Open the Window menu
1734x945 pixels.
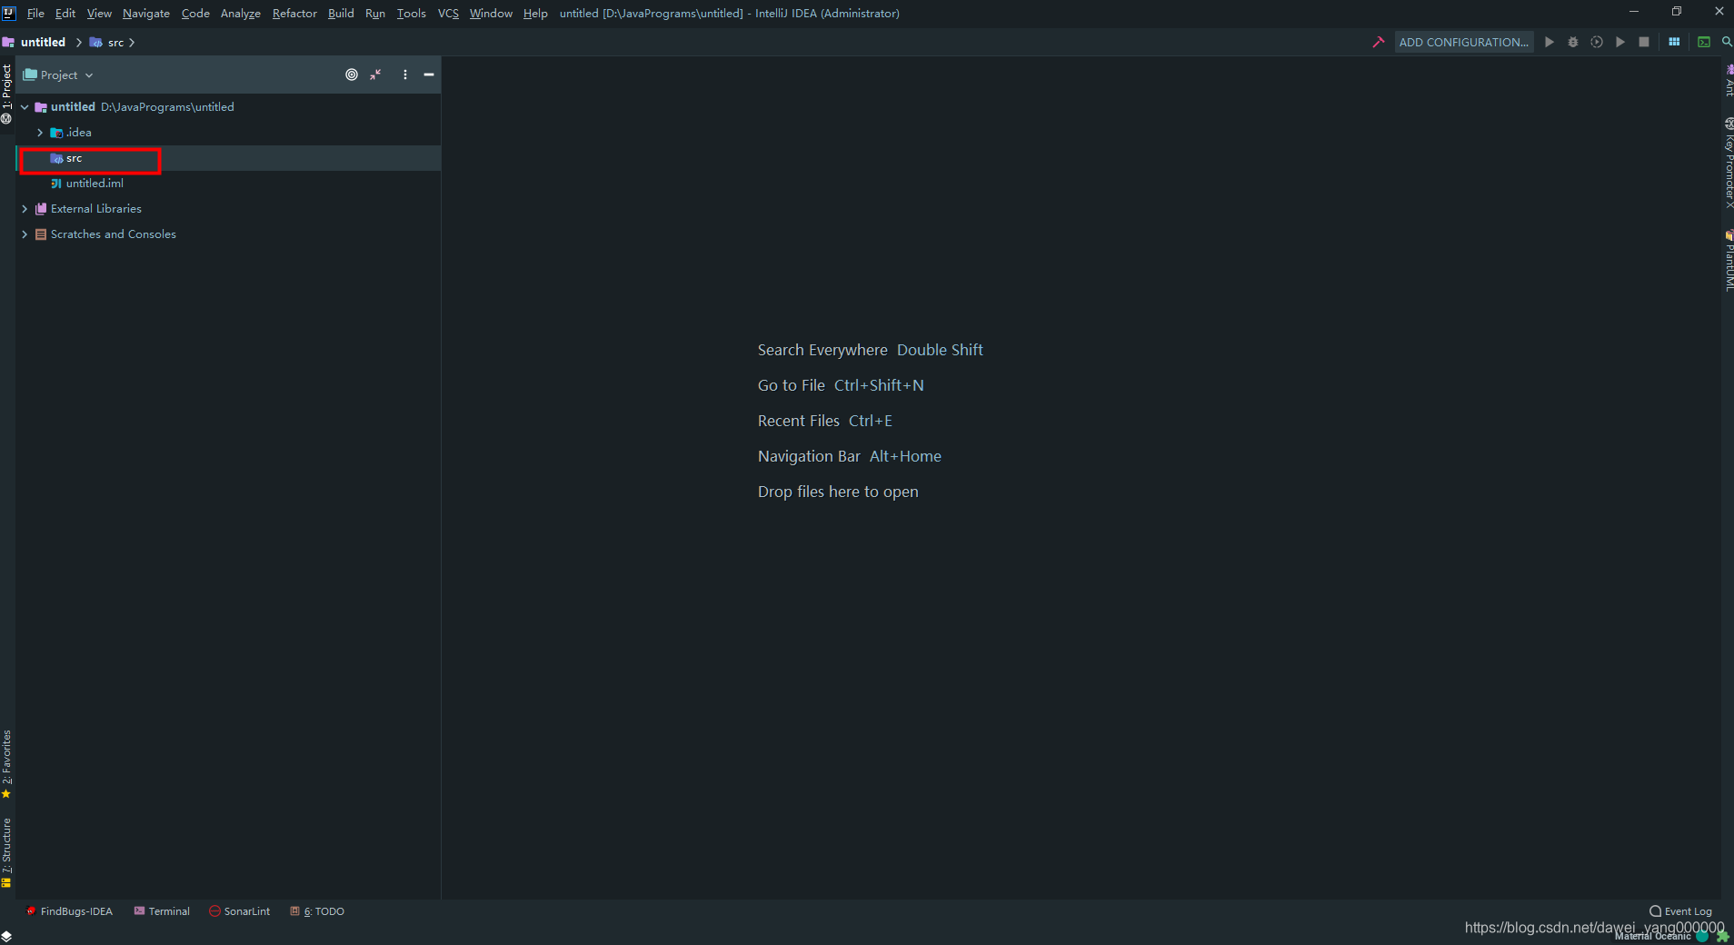[x=491, y=13]
